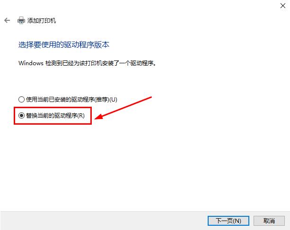This screenshot has height=230, width=290.
Task: Click the gray footer bar left of 下一页
Action: tap(104, 221)
